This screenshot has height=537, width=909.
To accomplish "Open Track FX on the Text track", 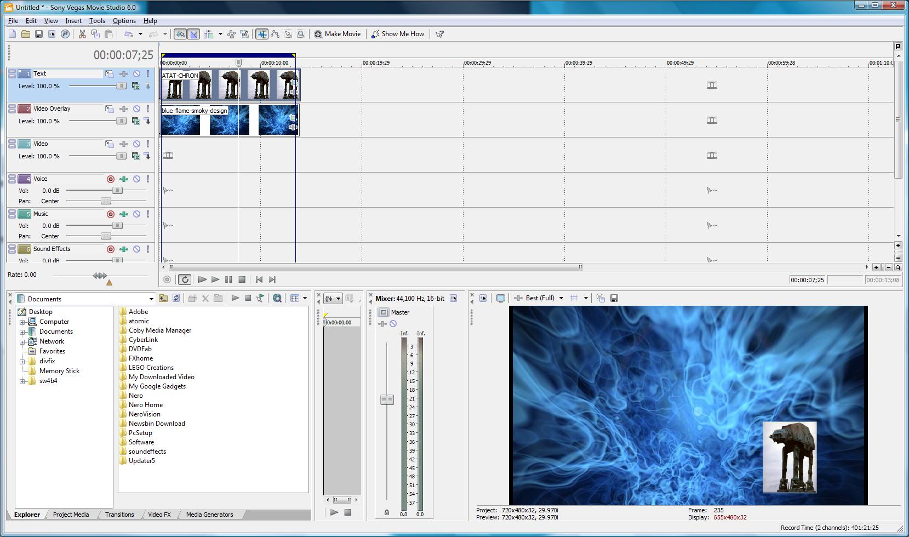I will coord(124,74).
